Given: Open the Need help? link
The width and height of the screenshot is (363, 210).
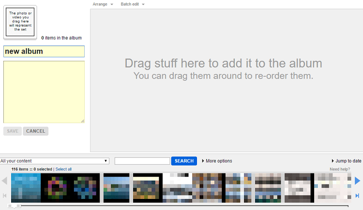Looking at the screenshot, I should coord(340,169).
